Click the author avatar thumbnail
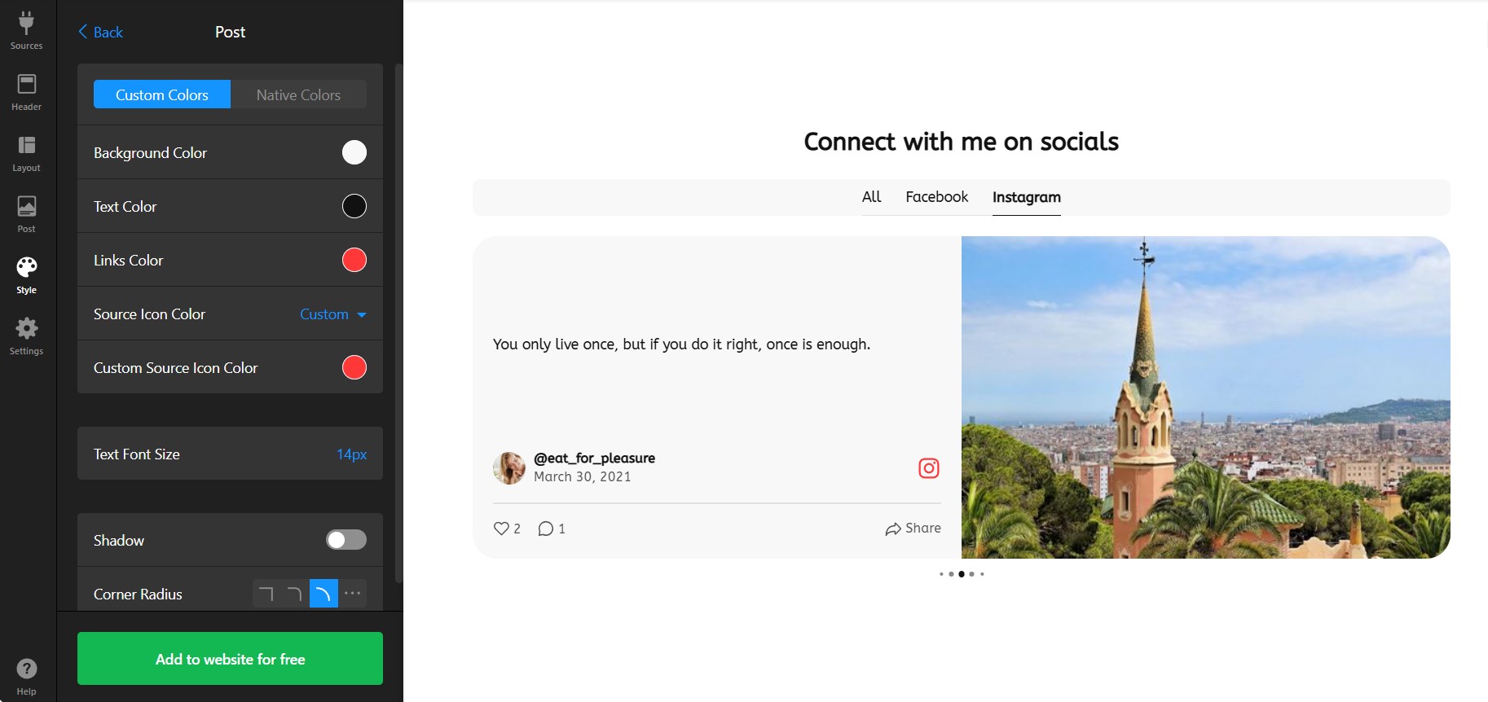This screenshot has height=702, width=1488. point(509,468)
